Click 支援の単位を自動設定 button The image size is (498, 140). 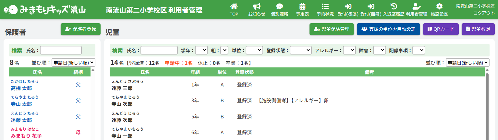pos(388,29)
